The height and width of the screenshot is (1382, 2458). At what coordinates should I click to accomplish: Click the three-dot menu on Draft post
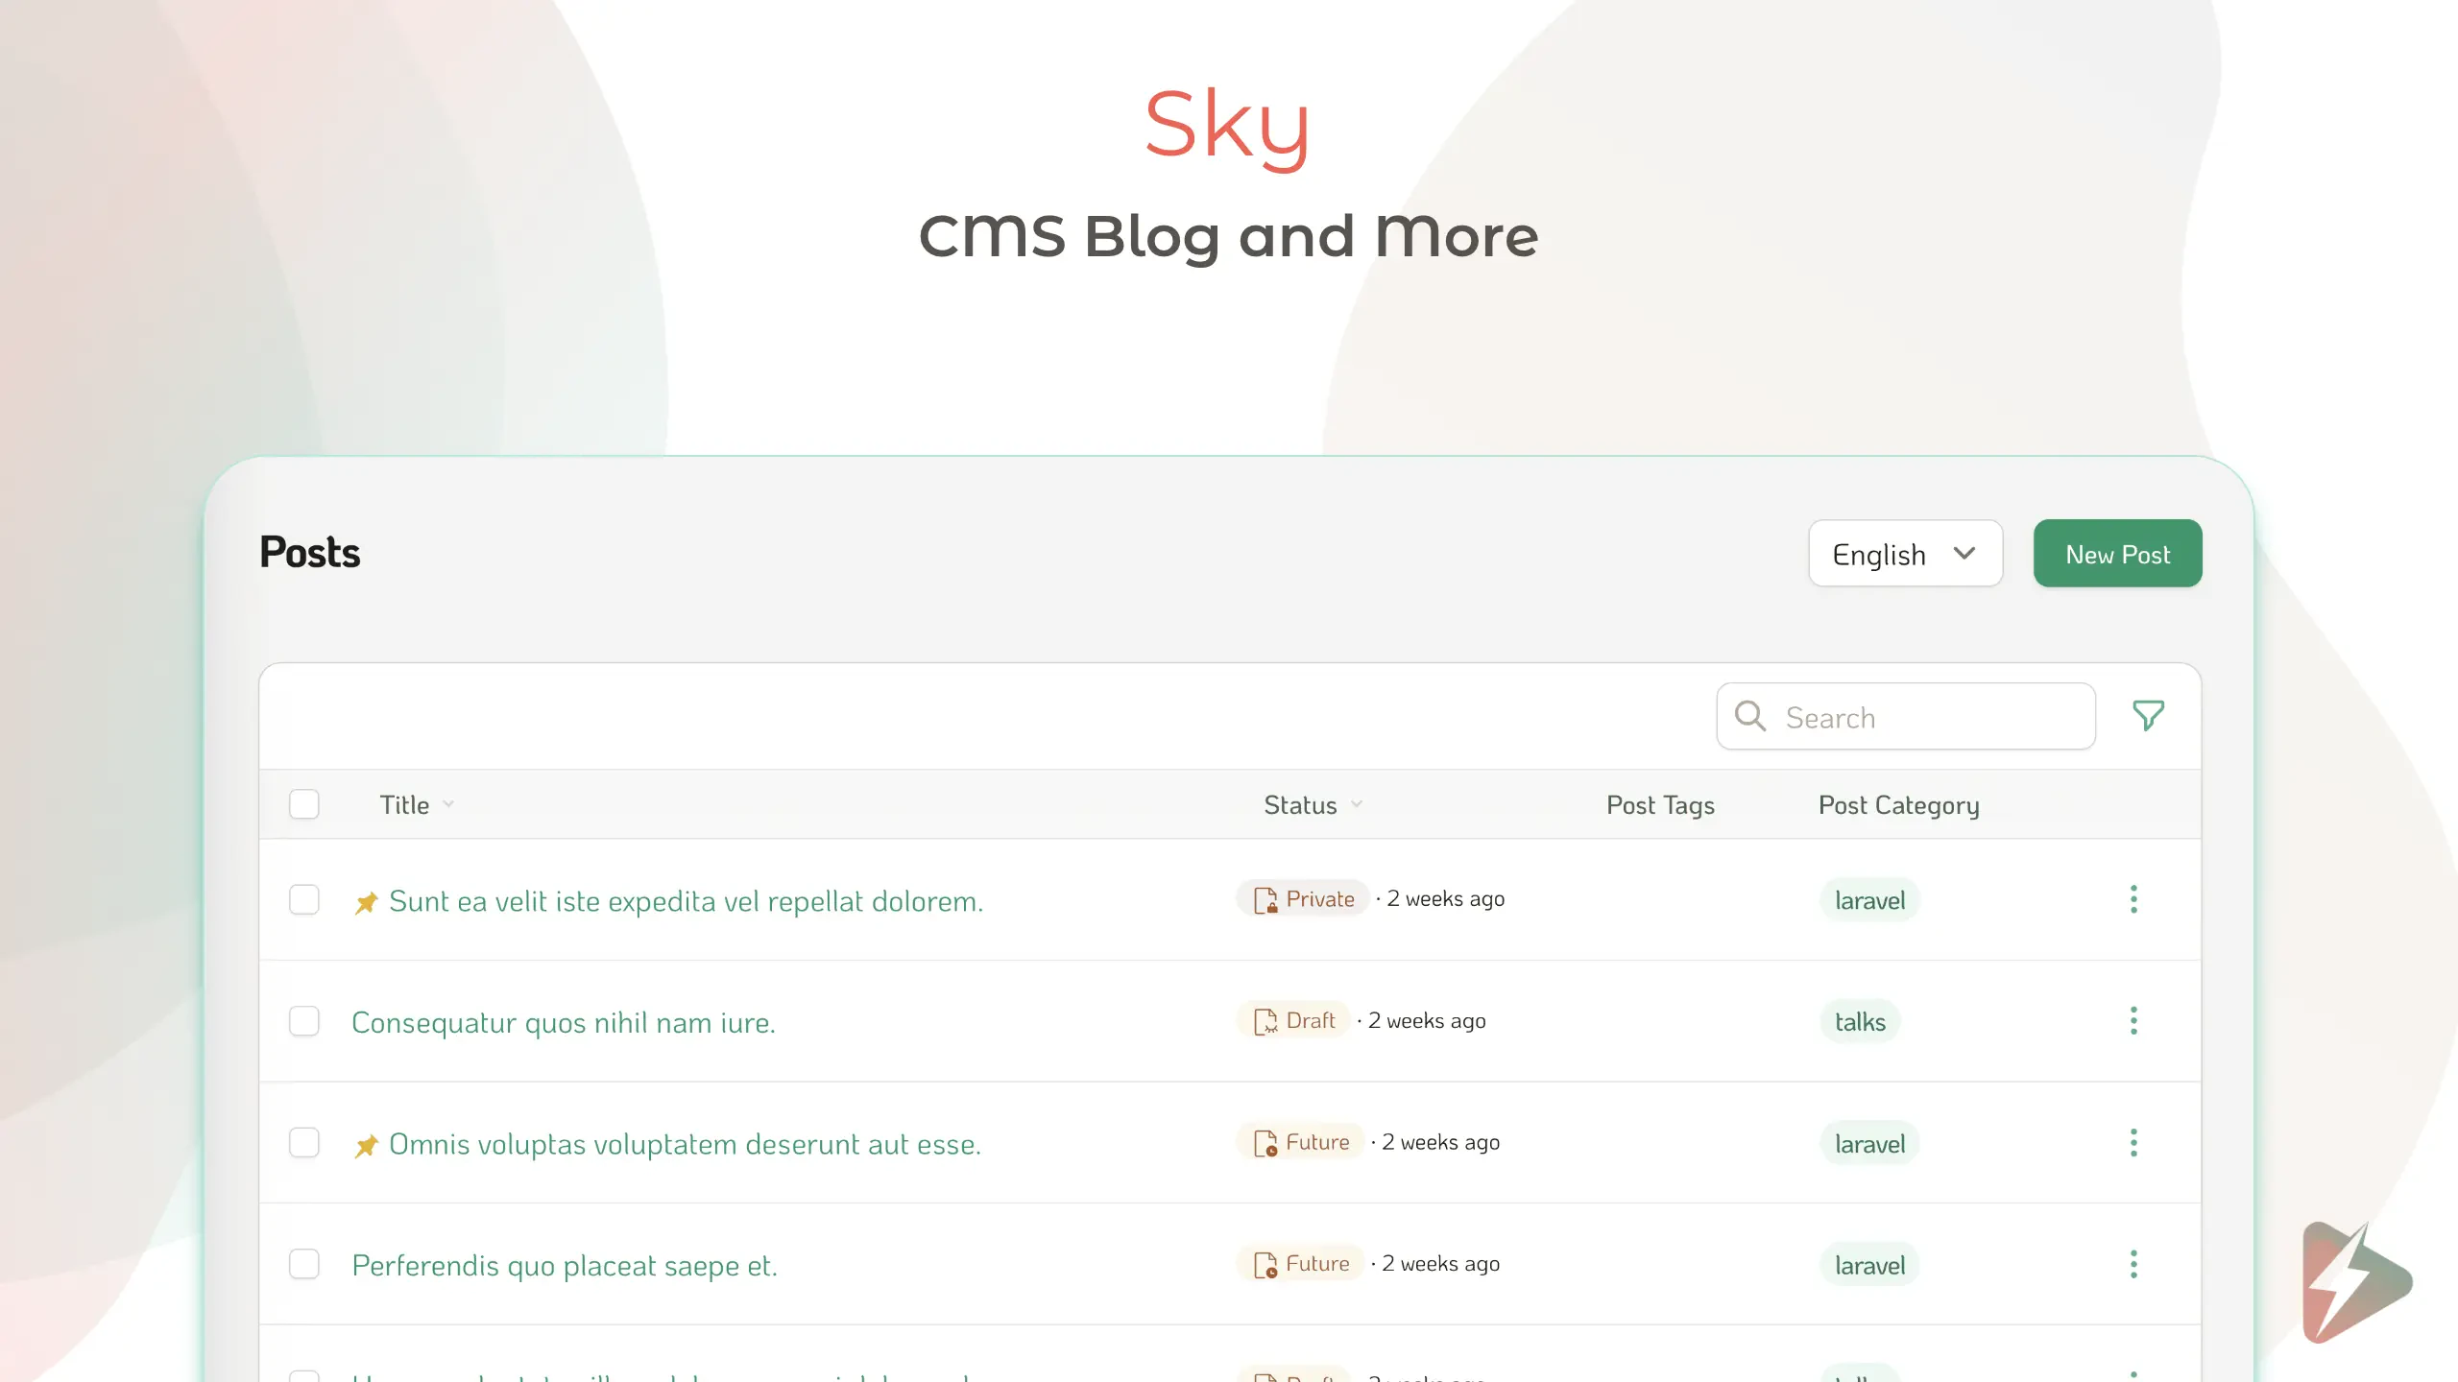(x=2133, y=1021)
